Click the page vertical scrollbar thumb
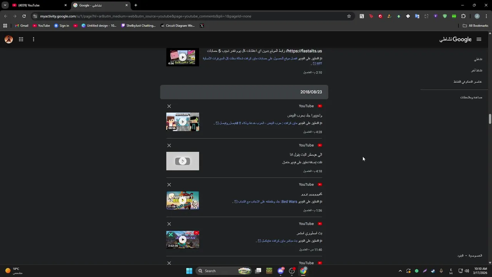 (x=490, y=119)
